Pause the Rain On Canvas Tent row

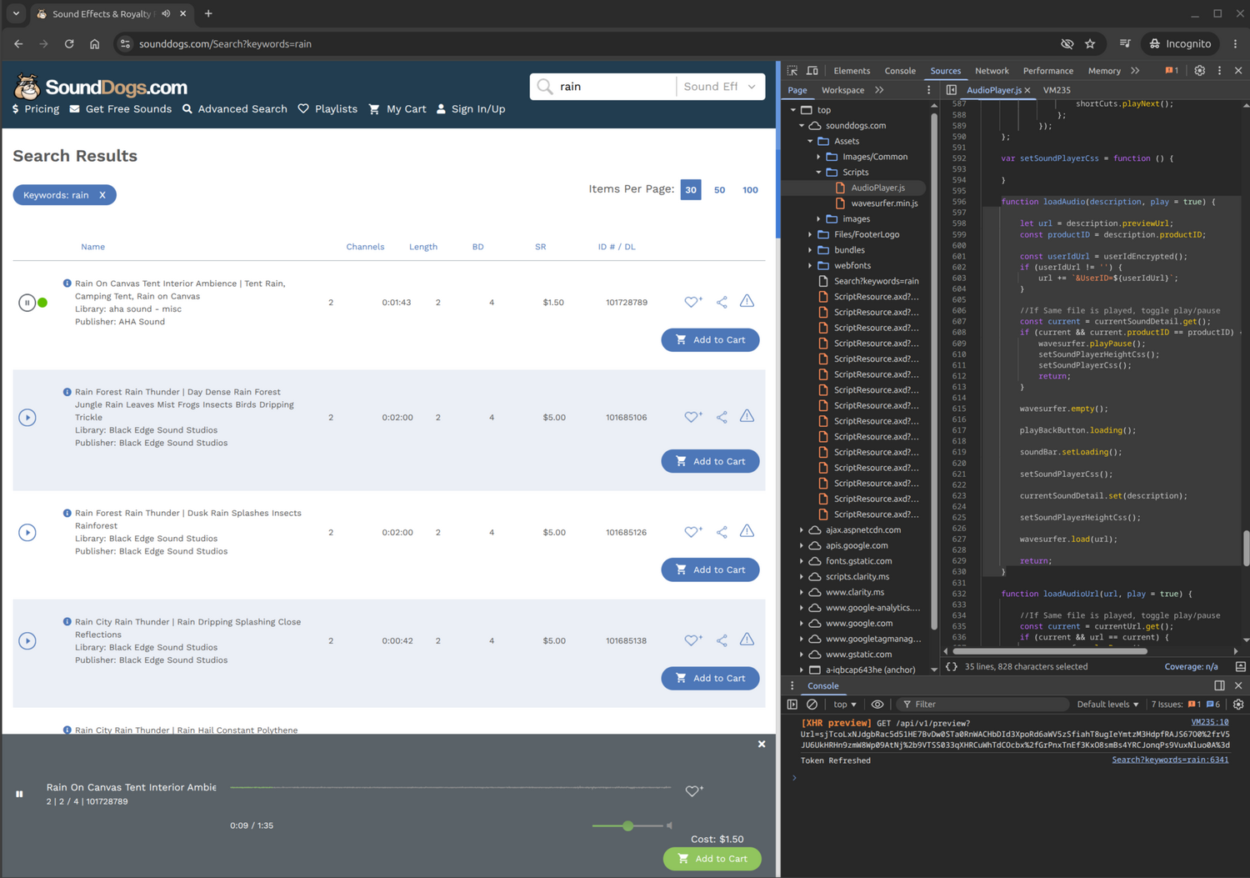27,303
